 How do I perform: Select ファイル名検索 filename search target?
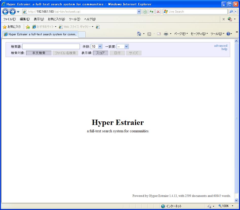(x=65, y=53)
